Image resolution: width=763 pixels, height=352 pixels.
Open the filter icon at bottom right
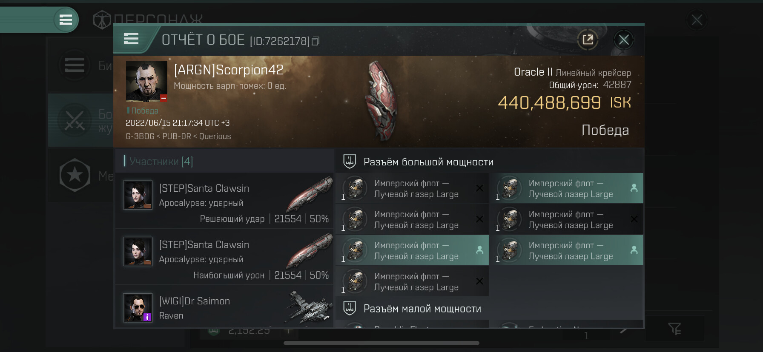(x=674, y=328)
